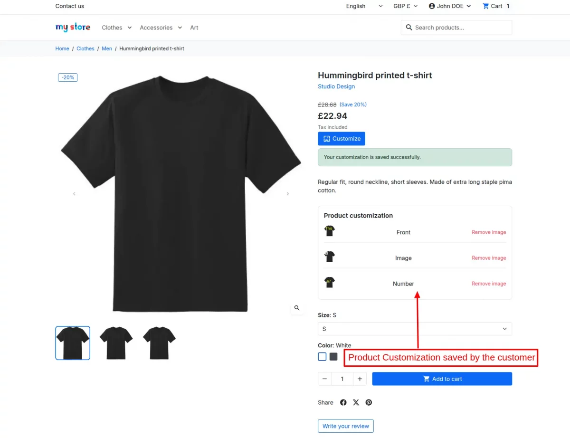Click the main black t-shirt image
The width and height of the screenshot is (570, 438).
[x=180, y=194]
